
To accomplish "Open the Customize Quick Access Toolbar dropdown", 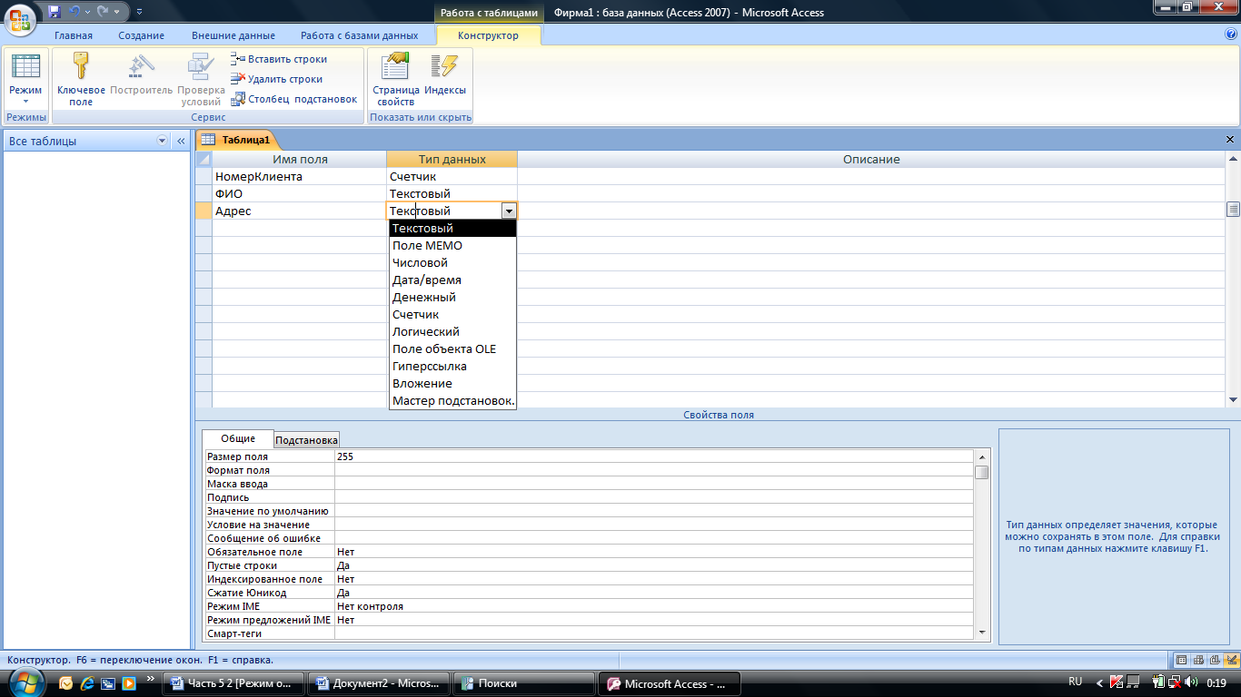I will point(139,12).
